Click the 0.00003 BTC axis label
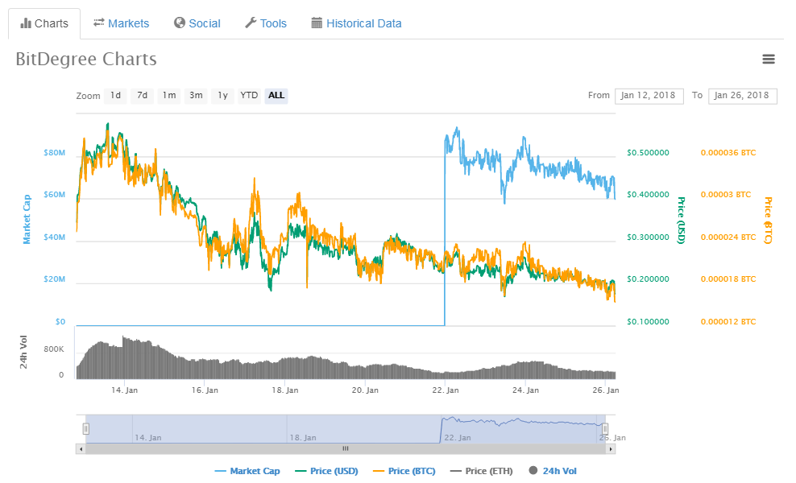 tap(725, 195)
